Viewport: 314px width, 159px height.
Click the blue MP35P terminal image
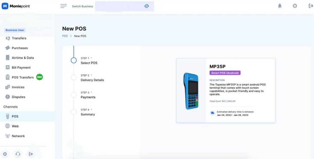(191, 91)
